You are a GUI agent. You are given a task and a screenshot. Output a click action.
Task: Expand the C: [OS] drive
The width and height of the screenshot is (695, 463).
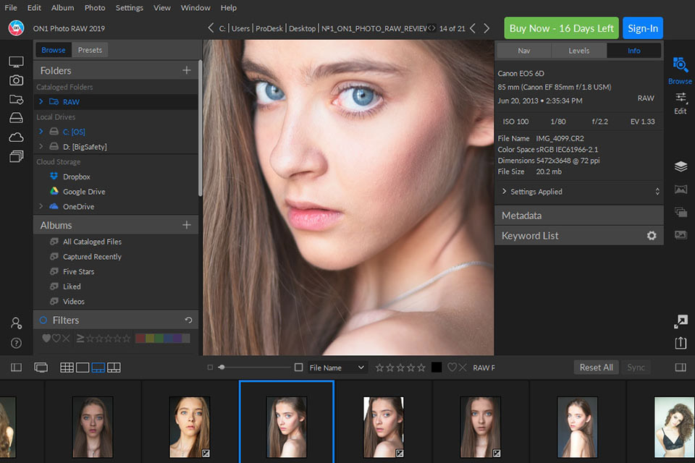pos(41,131)
